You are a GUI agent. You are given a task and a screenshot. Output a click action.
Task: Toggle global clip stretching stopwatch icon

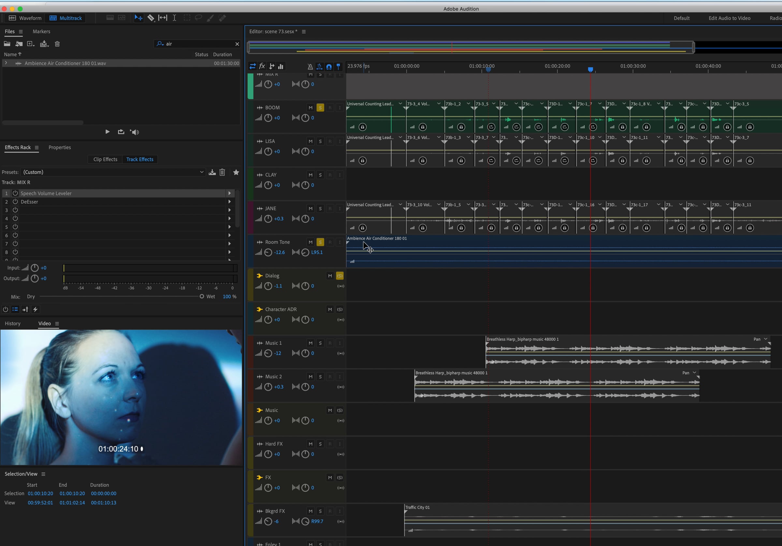[319, 66]
